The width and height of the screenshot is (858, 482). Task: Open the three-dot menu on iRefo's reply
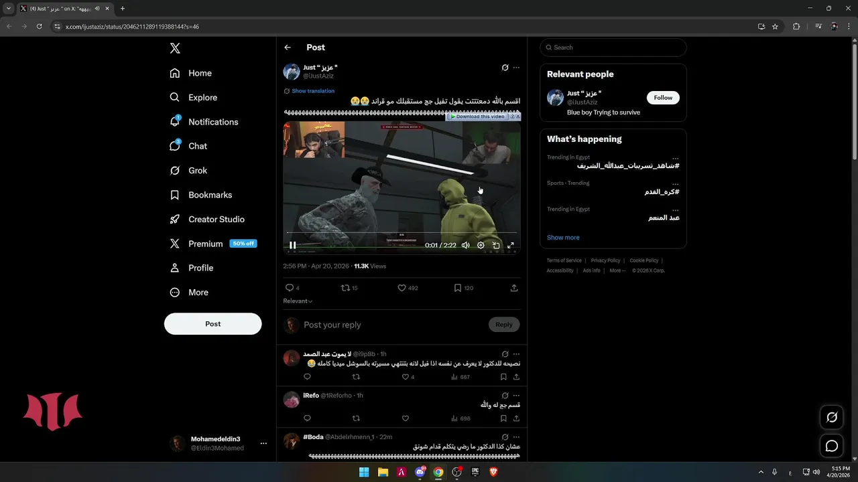pos(516,396)
